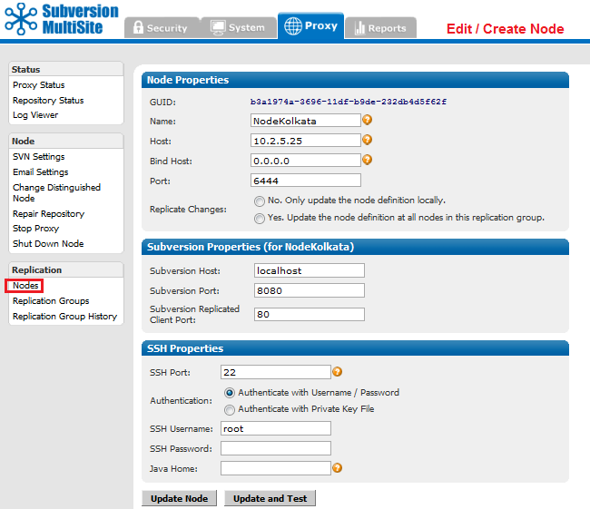This screenshot has width=590, height=509.
Task: Click the Host field with 10.2.5.25
Action: [306, 141]
